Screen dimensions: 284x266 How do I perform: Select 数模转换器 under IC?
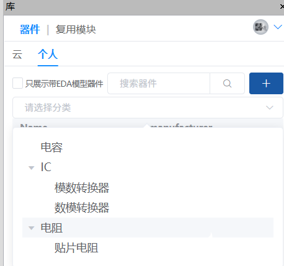coord(82,208)
